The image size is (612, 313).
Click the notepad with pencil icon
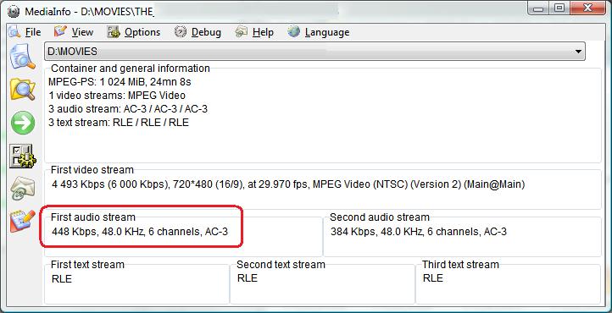[x=23, y=221]
